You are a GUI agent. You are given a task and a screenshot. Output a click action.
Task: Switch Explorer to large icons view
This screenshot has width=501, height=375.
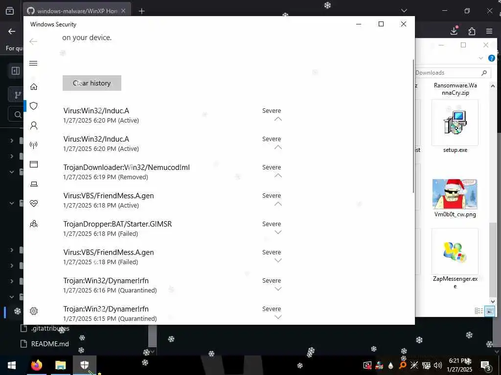tap(490, 311)
